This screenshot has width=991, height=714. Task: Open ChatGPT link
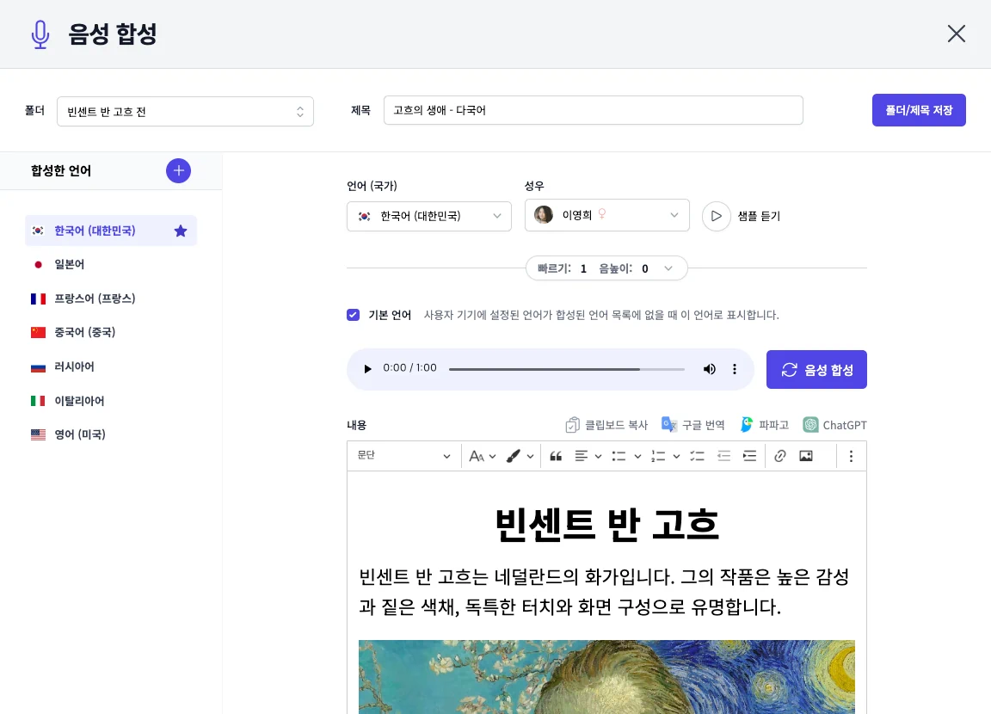[x=835, y=425]
